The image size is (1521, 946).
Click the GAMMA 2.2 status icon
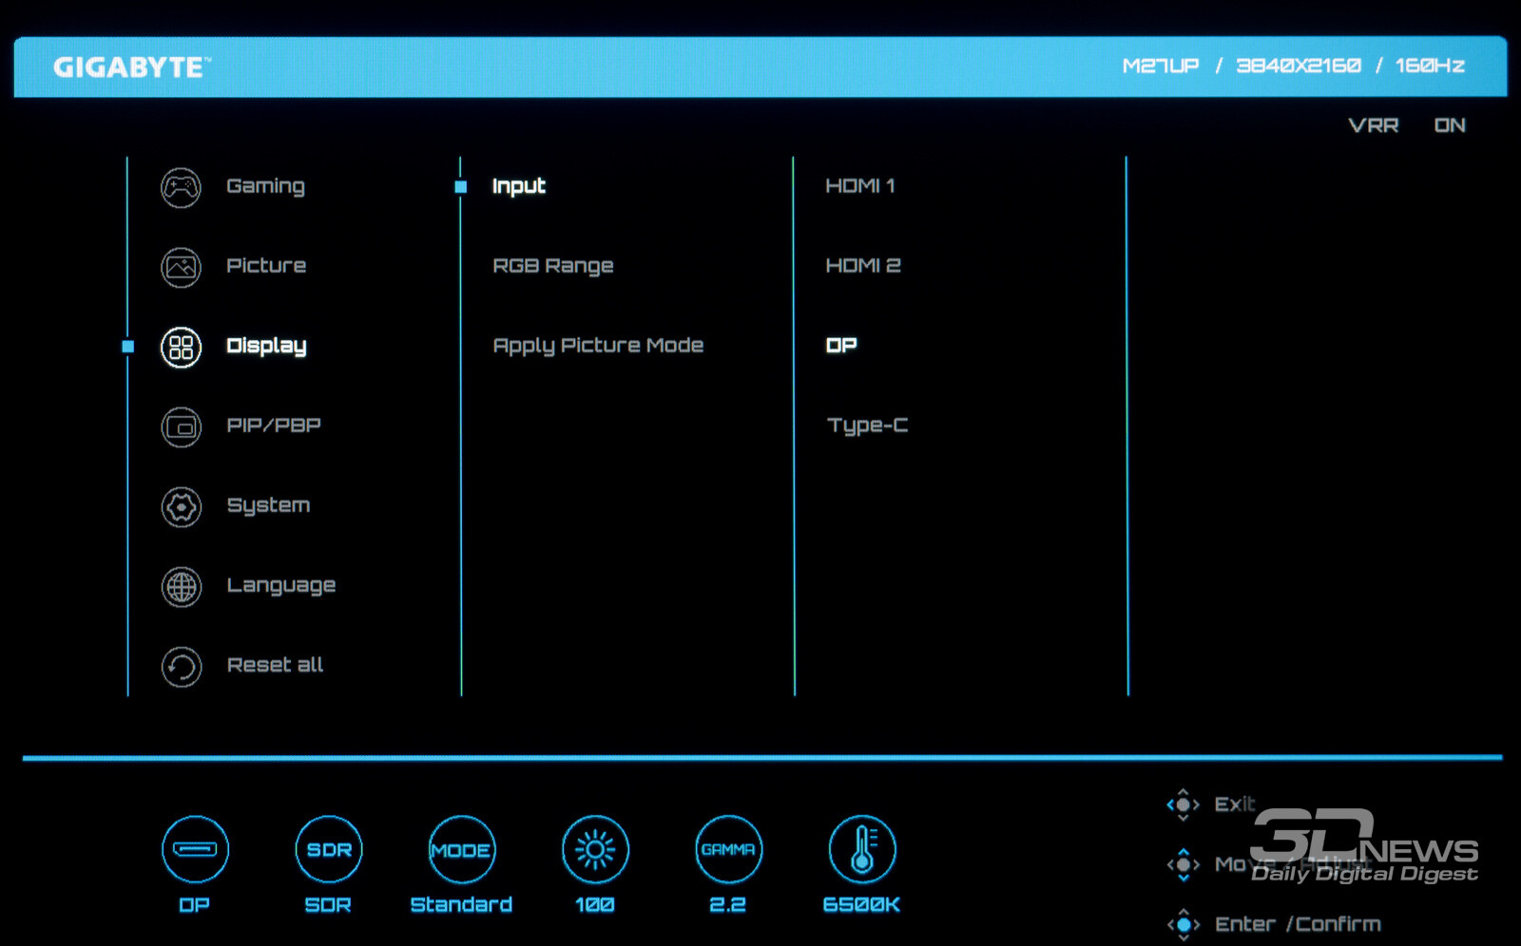pos(728,849)
